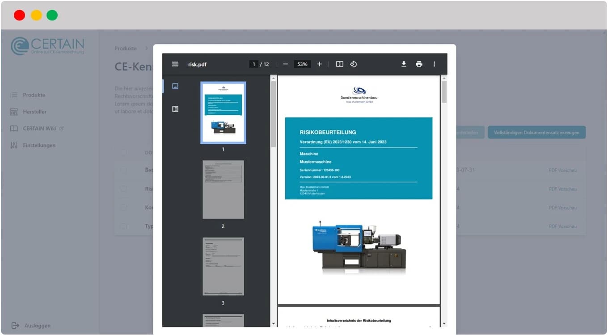Select page 3 thumbnail
Image resolution: width=608 pixels, height=335 pixels.
click(223, 266)
